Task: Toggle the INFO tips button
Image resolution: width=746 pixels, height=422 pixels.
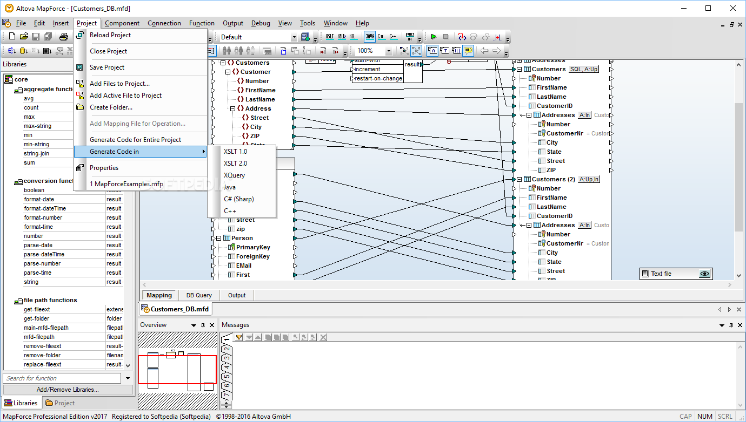Action: tap(468, 51)
